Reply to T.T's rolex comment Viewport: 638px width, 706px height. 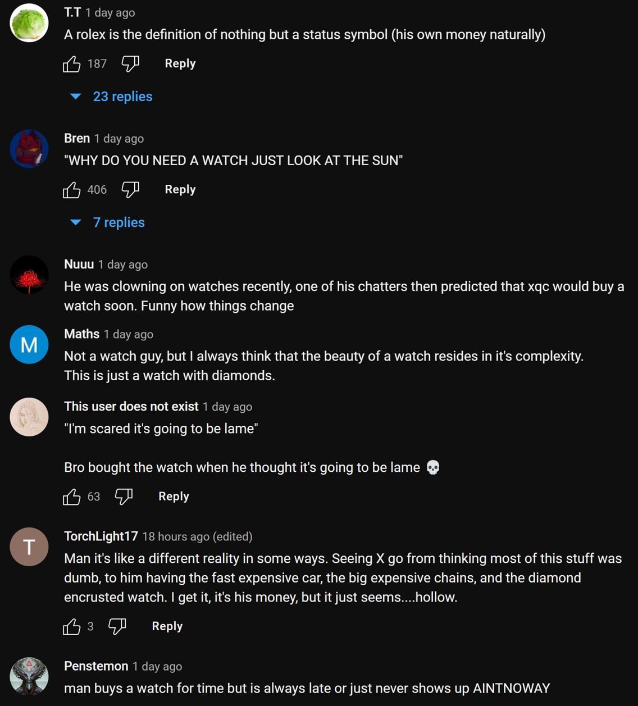coord(180,63)
